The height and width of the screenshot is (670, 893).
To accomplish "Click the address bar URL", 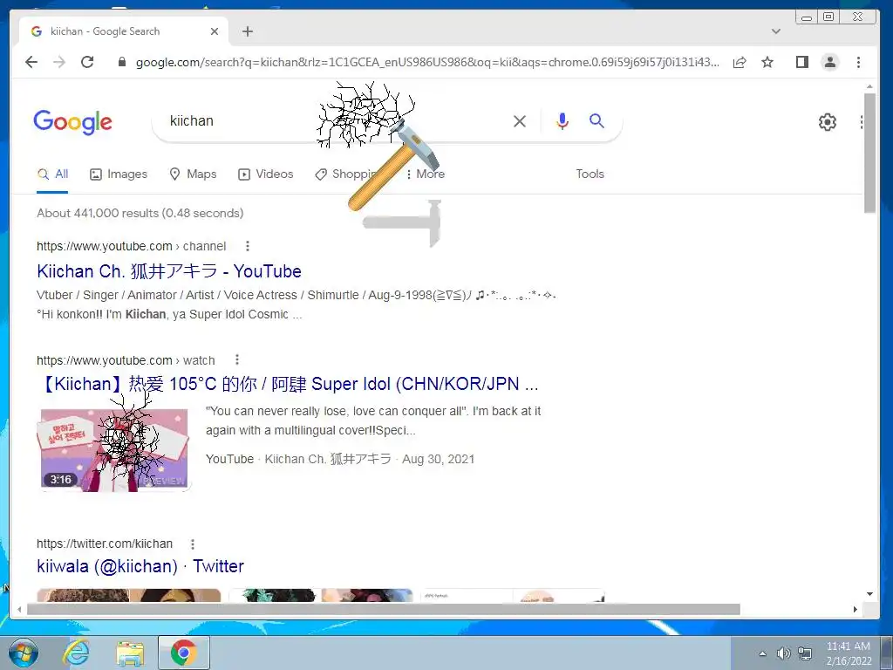I will click(427, 62).
